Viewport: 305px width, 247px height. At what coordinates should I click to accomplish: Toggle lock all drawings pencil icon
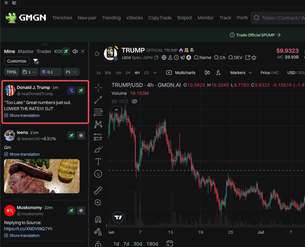pyautogui.click(x=98, y=232)
